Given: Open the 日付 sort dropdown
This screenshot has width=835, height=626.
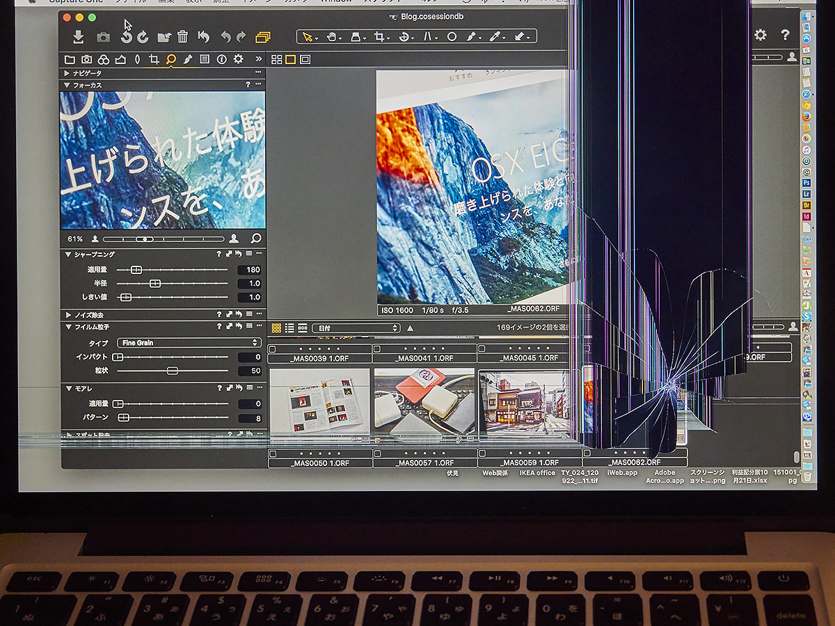Looking at the screenshot, I should (x=356, y=328).
